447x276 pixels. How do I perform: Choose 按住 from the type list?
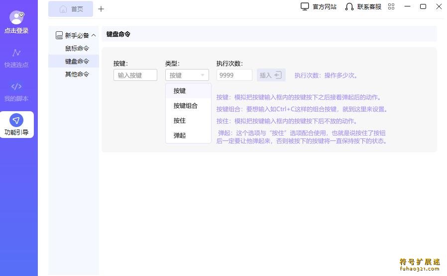(188, 121)
